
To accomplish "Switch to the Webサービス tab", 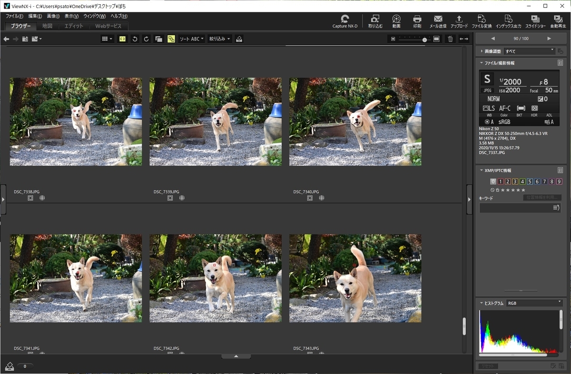I will pos(108,26).
